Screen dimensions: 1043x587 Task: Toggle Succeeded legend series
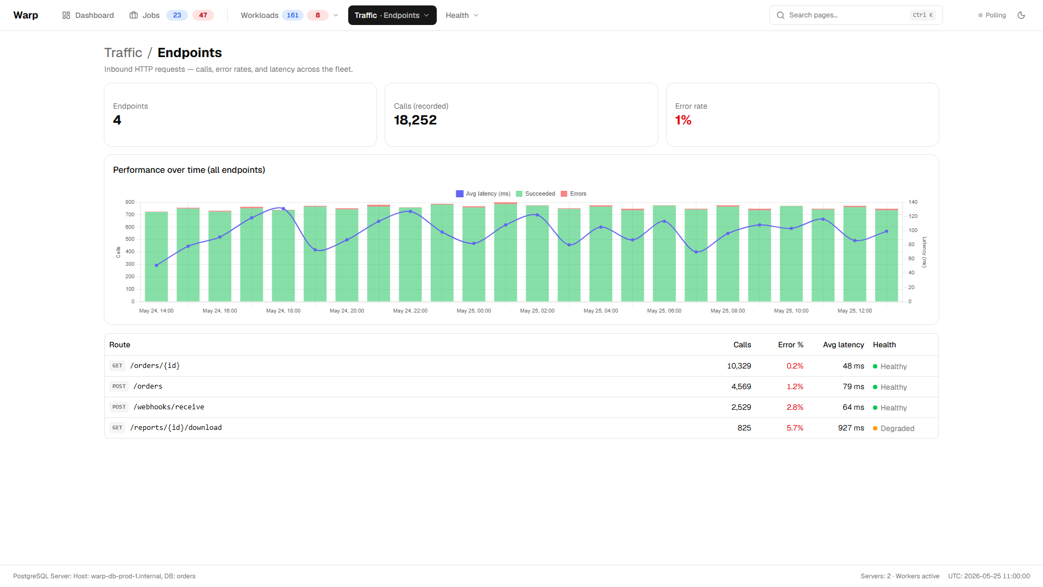click(x=536, y=193)
